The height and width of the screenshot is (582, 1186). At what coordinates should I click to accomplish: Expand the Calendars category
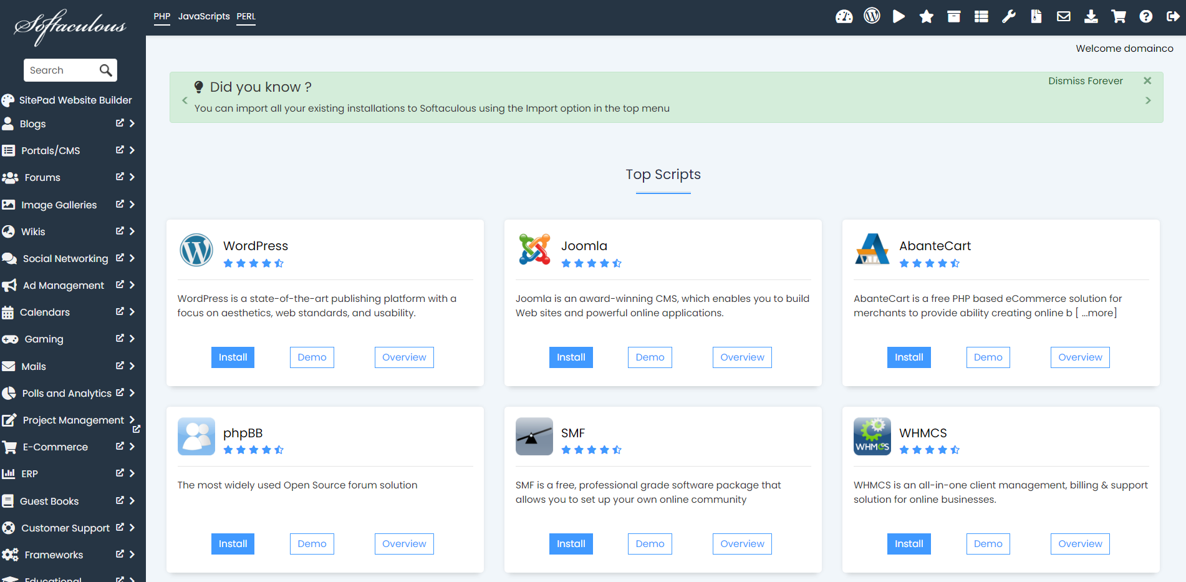(x=132, y=312)
